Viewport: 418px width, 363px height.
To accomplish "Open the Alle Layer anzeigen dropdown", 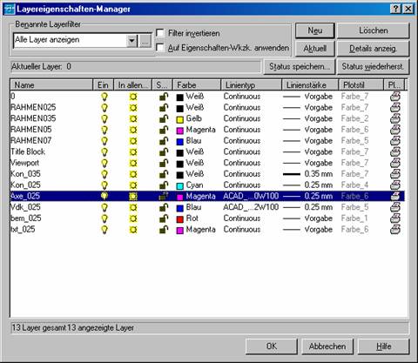I will click(132, 41).
